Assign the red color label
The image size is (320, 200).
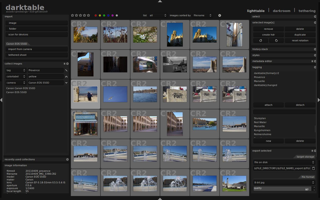pyautogui.click(x=95, y=15)
